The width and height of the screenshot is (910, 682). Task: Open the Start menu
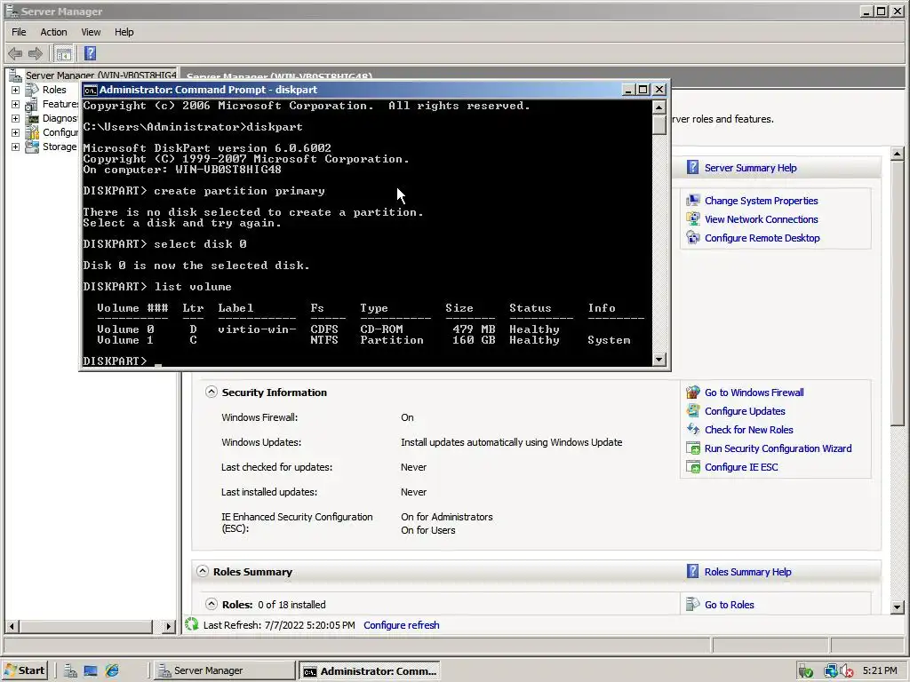click(x=24, y=670)
